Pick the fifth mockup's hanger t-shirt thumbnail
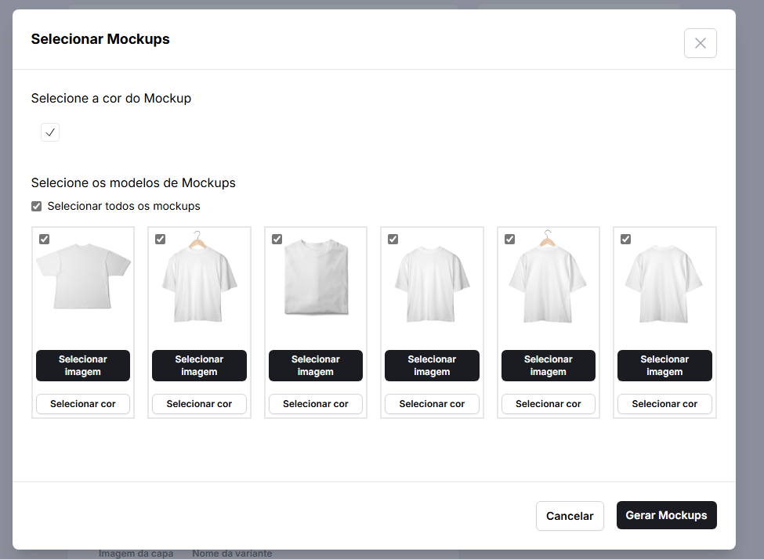Viewport: 764px width, 559px height. point(548,278)
